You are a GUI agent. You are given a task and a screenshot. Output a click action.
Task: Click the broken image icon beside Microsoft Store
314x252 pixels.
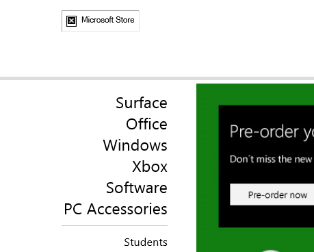[x=71, y=21]
